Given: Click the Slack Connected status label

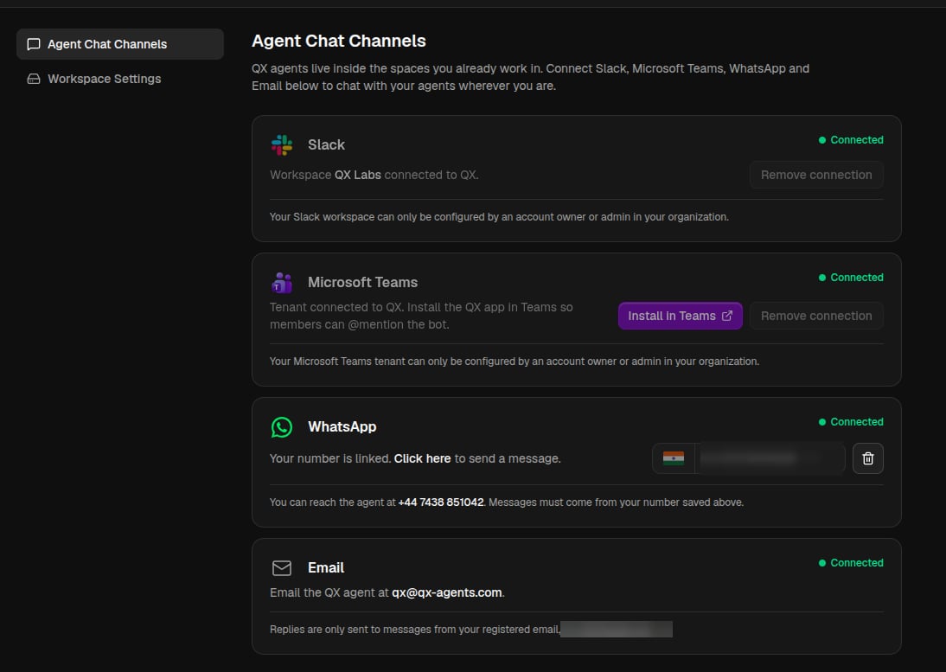Looking at the screenshot, I should click(x=851, y=140).
